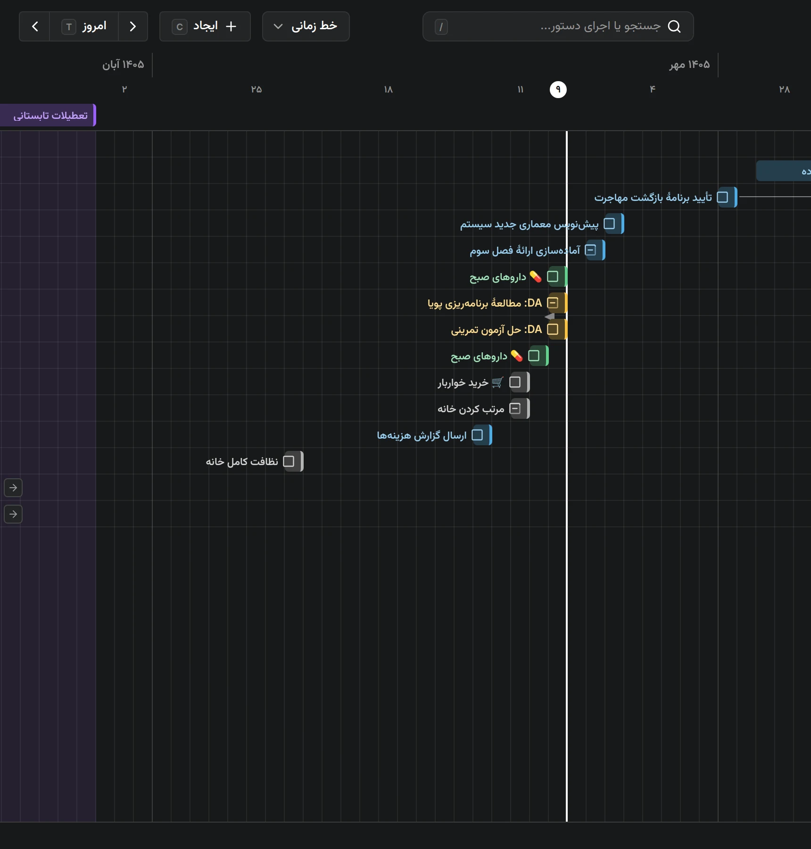This screenshot has height=849, width=811.
Task: Click the upper off-screen arrow indicator
Action: pos(13,488)
